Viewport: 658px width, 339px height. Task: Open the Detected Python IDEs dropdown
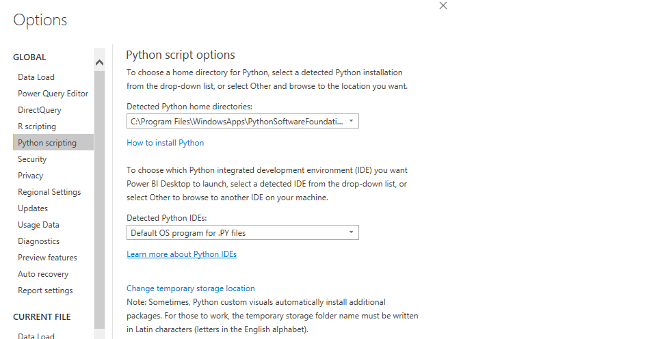pos(243,232)
